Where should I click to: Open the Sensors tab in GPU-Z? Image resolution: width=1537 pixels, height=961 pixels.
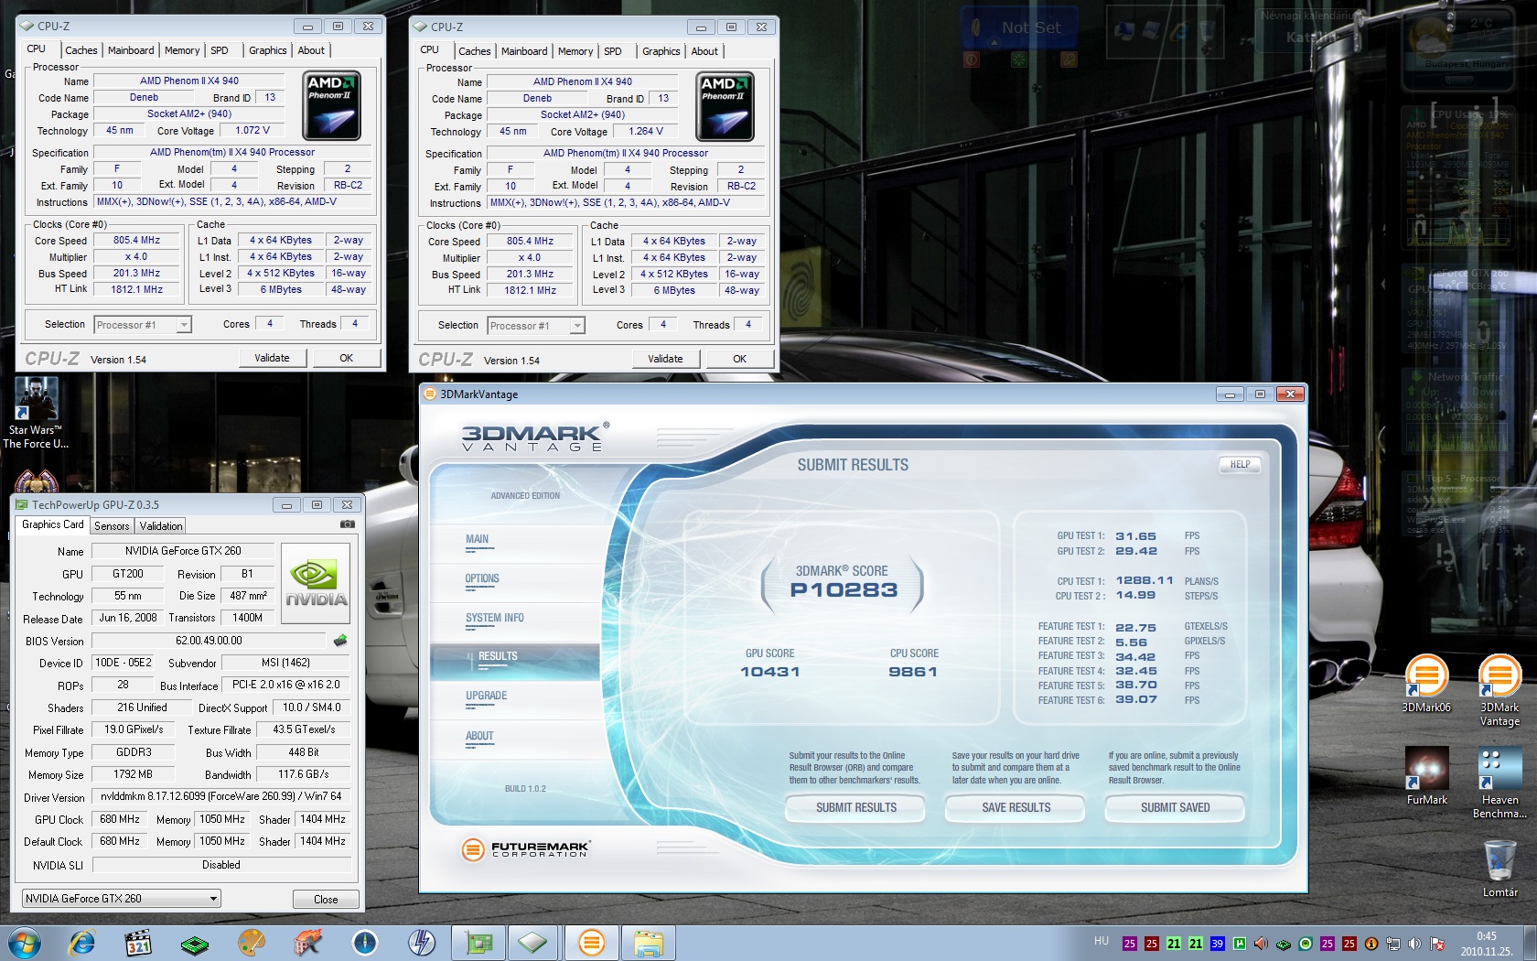pyautogui.click(x=112, y=526)
